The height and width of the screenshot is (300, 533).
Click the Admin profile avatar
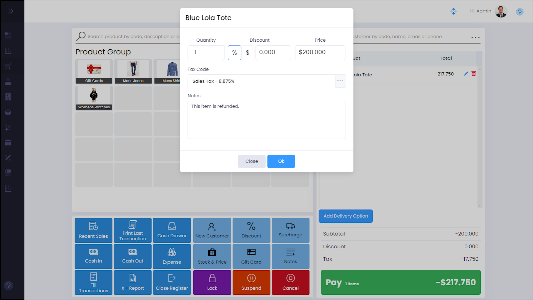pos(501,11)
